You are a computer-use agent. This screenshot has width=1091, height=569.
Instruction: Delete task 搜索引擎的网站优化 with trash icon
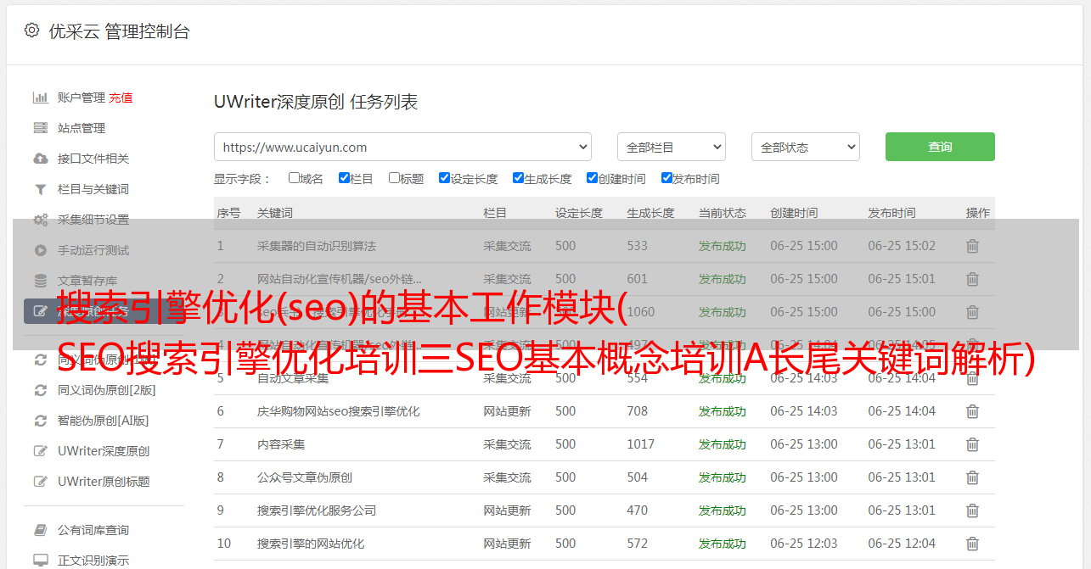pos(973,544)
